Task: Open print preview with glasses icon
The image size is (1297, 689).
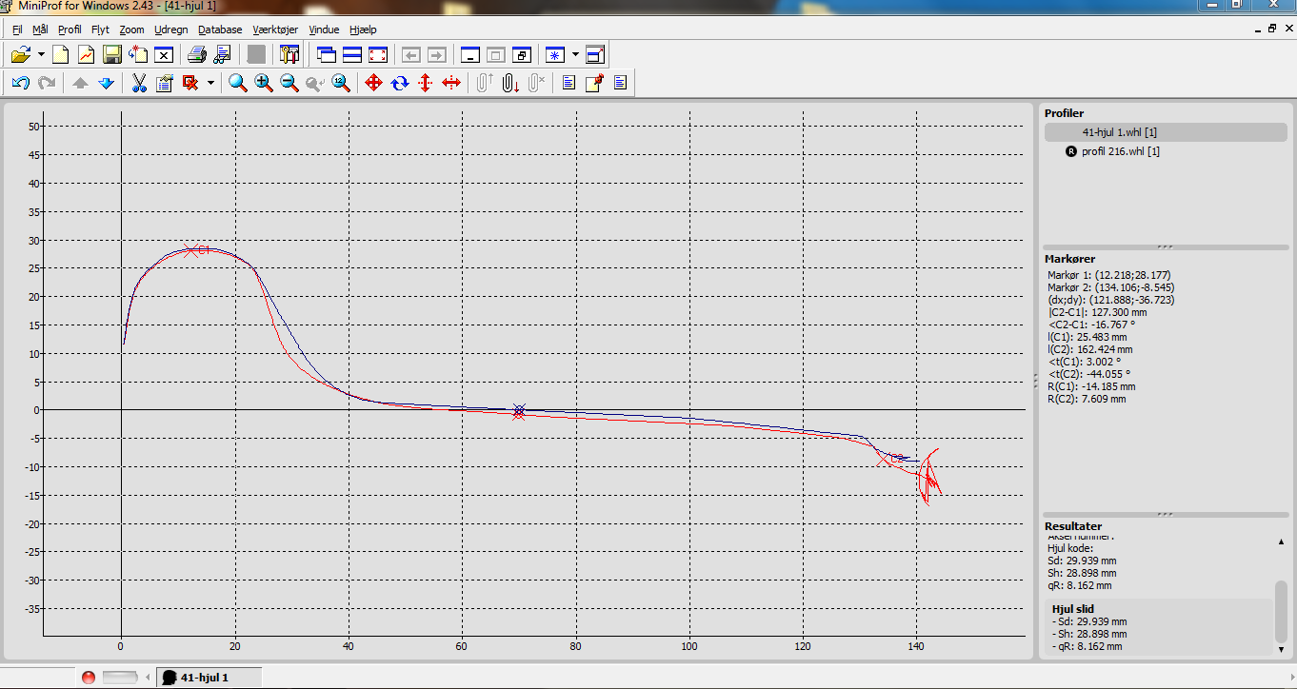Action: (222, 54)
